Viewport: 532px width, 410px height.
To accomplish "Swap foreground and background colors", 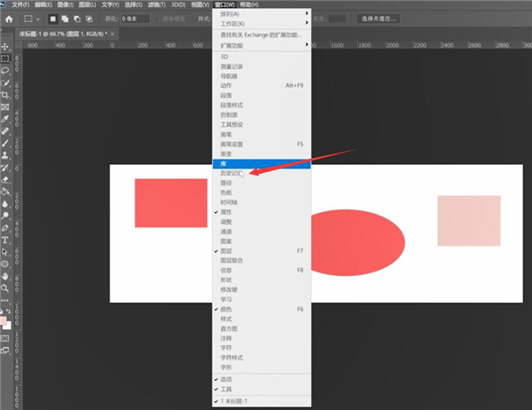I will pyautogui.click(x=9, y=311).
